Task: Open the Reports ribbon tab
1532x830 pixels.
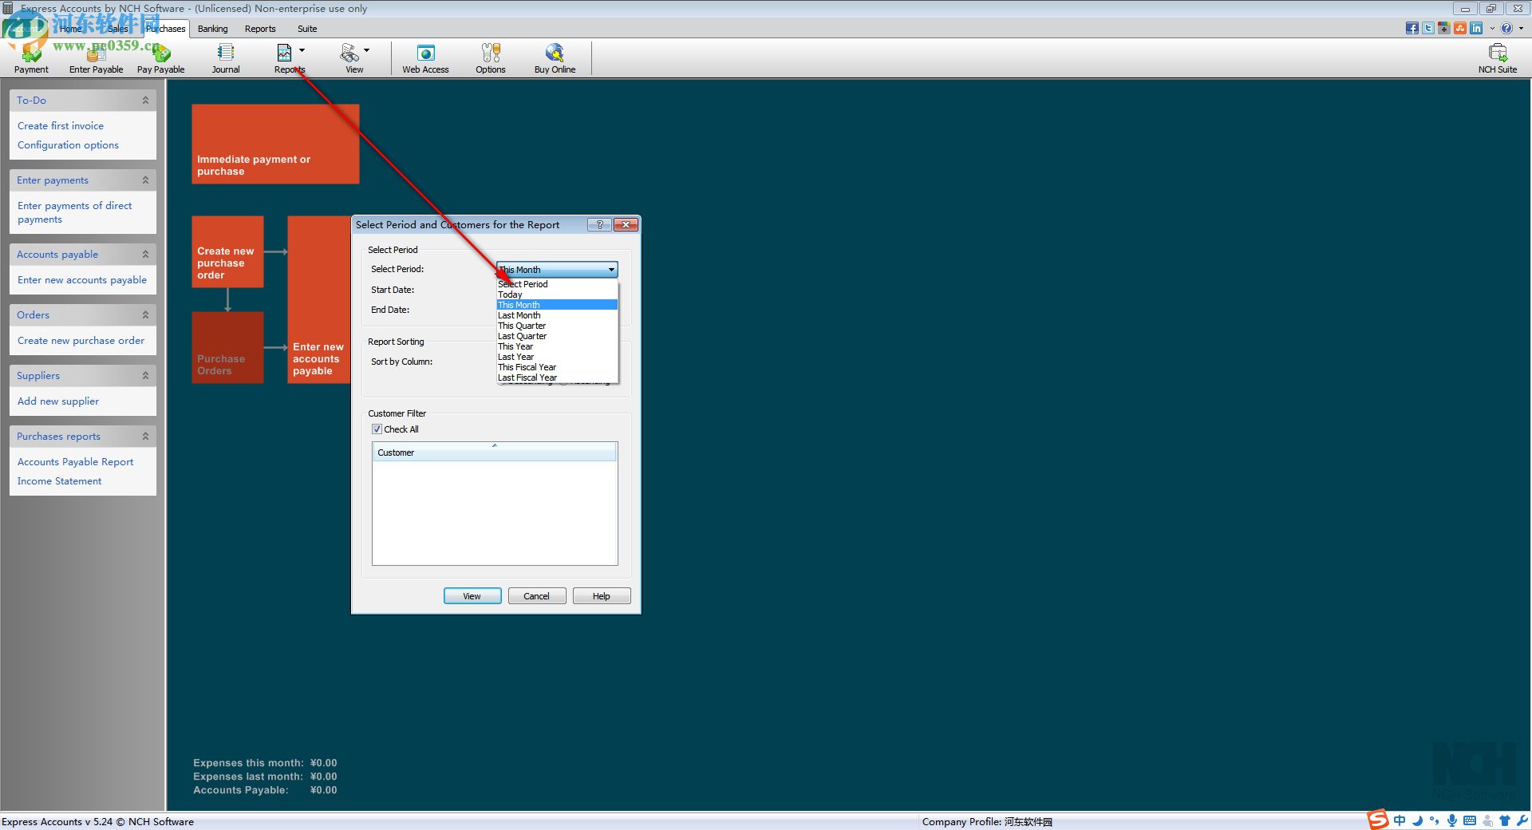Action: click(260, 29)
